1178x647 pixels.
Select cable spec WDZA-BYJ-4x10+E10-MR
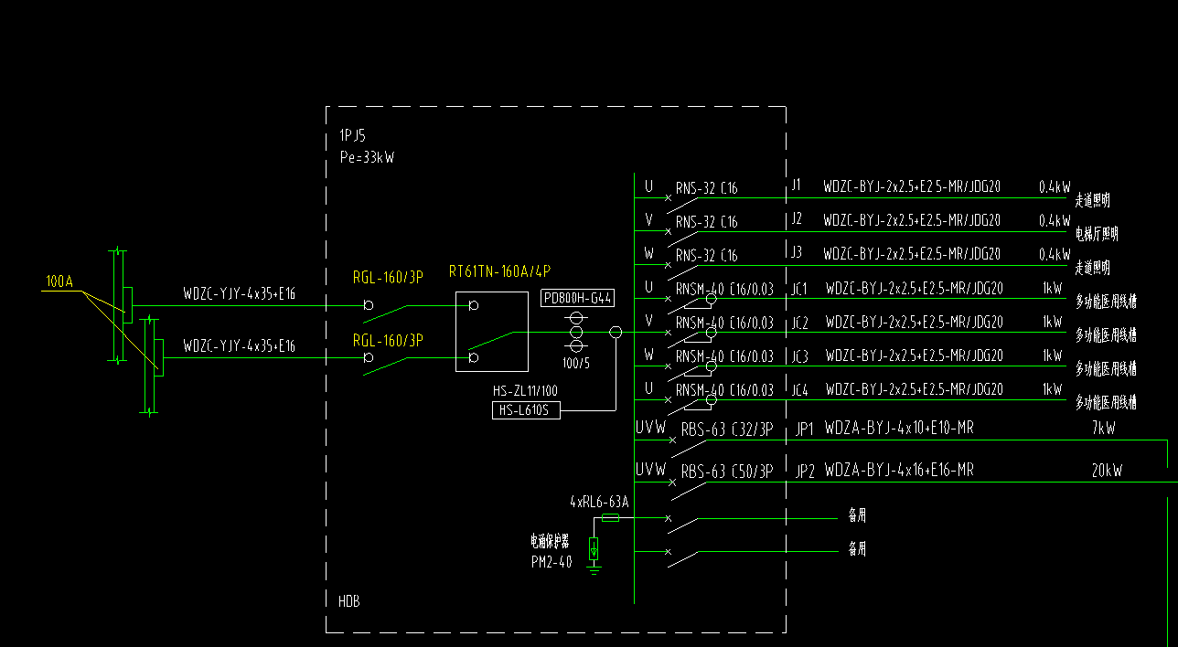point(899,428)
